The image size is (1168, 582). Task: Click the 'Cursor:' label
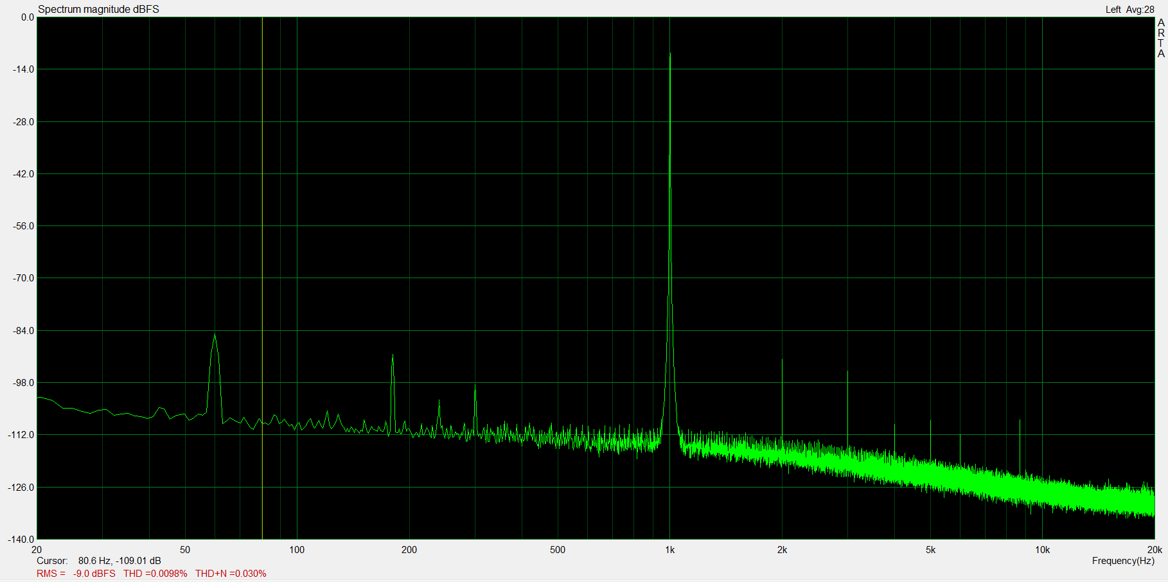pos(52,561)
